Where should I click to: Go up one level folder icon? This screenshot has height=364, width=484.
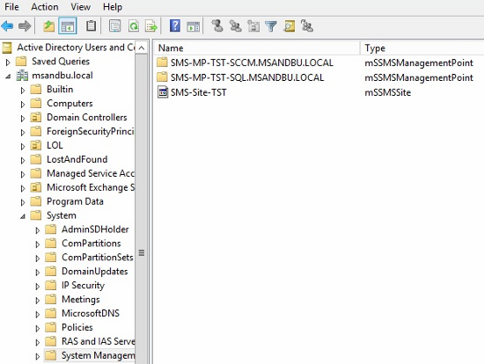48,26
